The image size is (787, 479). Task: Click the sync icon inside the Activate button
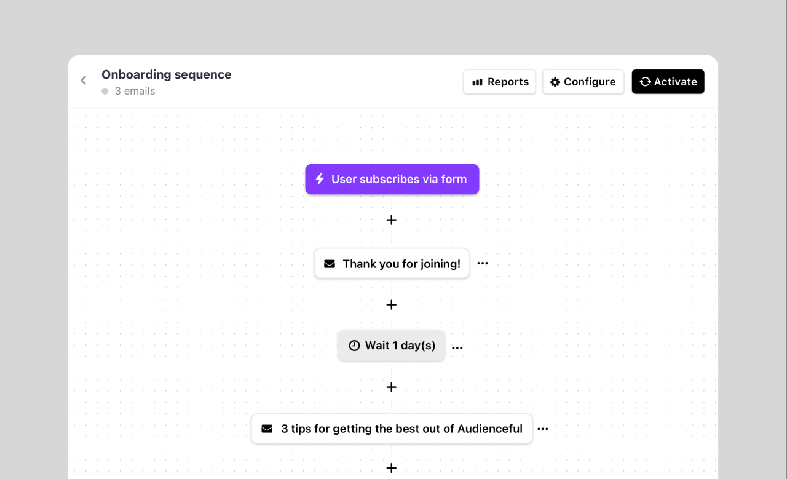645,81
